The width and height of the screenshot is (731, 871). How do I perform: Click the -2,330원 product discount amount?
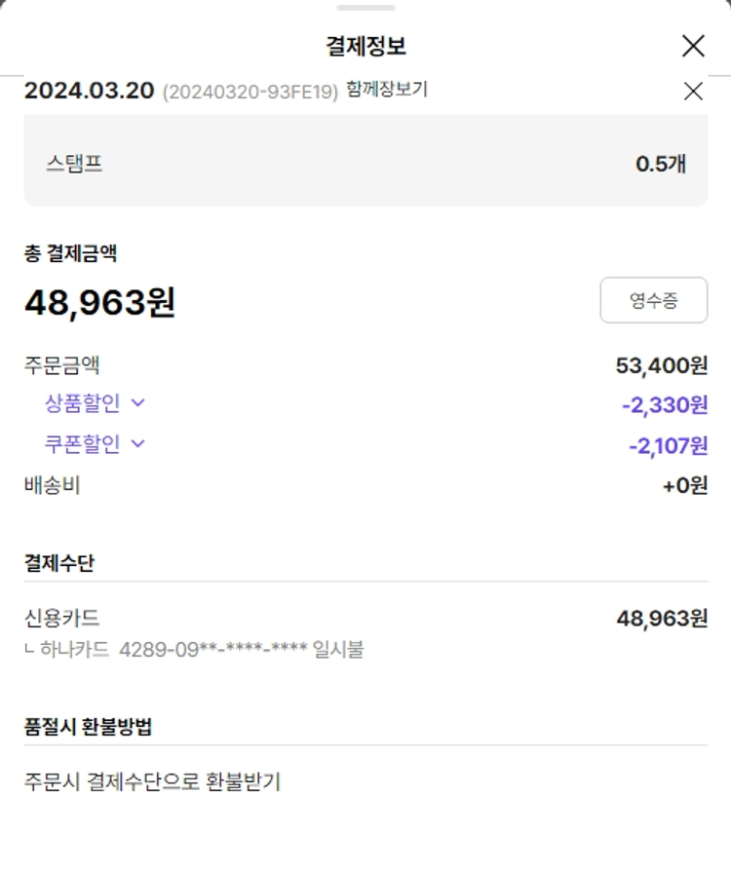(x=665, y=404)
